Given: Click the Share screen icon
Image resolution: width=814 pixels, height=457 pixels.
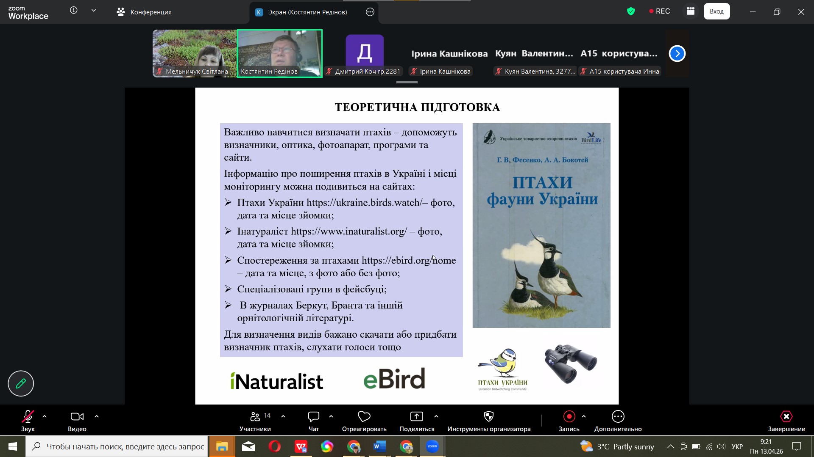Looking at the screenshot, I should click(416, 417).
